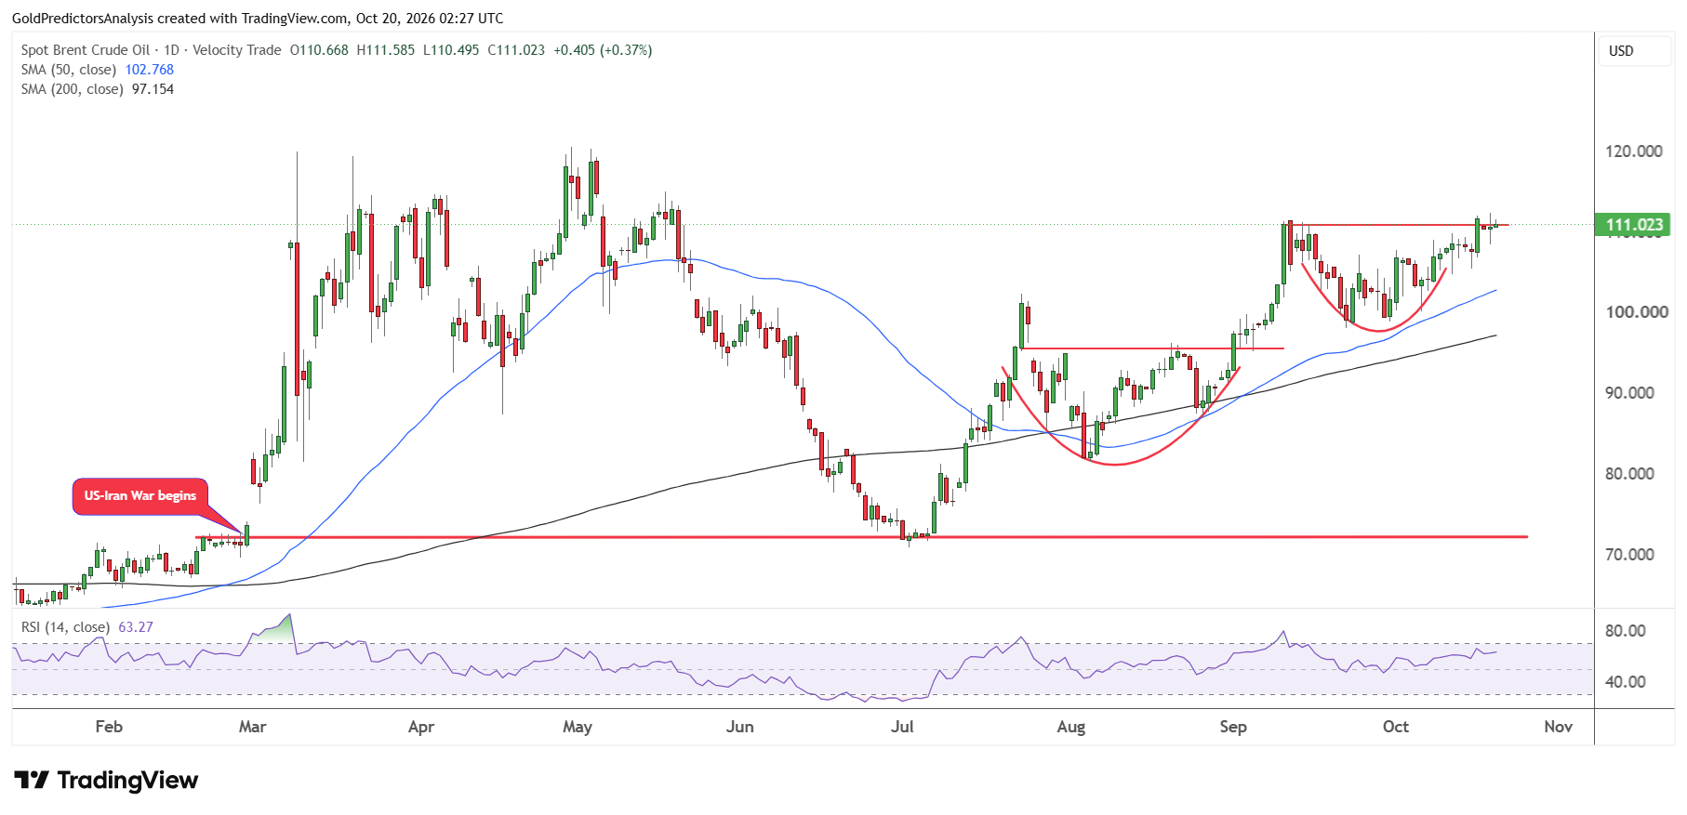The width and height of the screenshot is (1687, 815).
Task: Click the RSI (14, close) indicator label
Action: [65, 627]
